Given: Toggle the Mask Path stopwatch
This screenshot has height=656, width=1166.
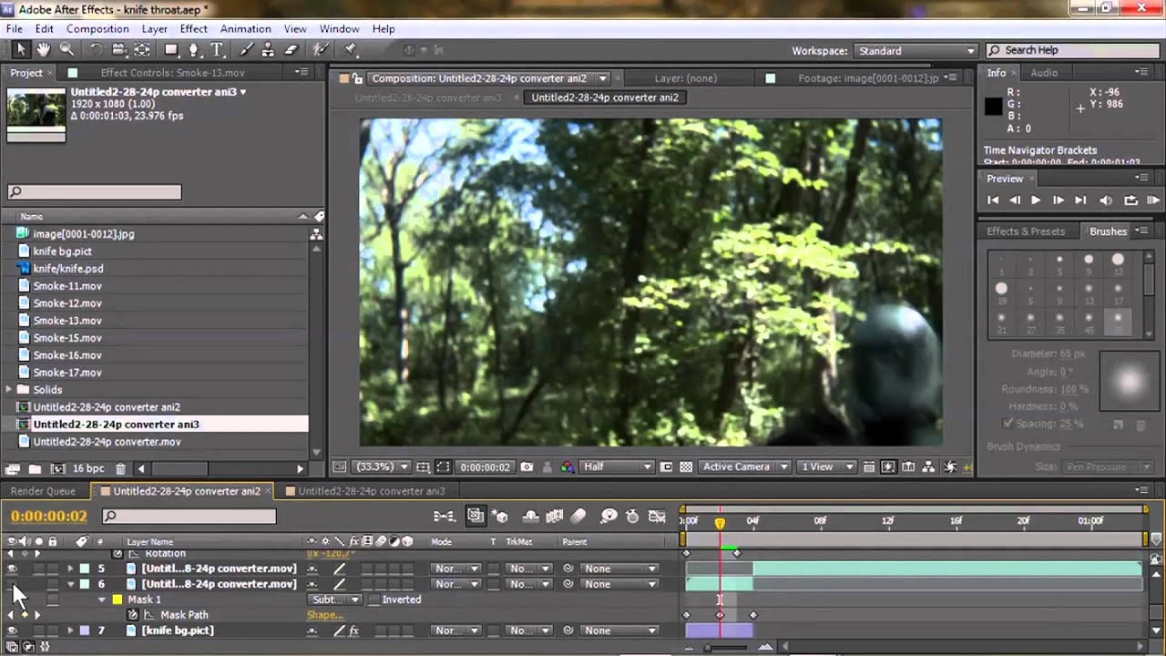Looking at the screenshot, I should (132, 615).
